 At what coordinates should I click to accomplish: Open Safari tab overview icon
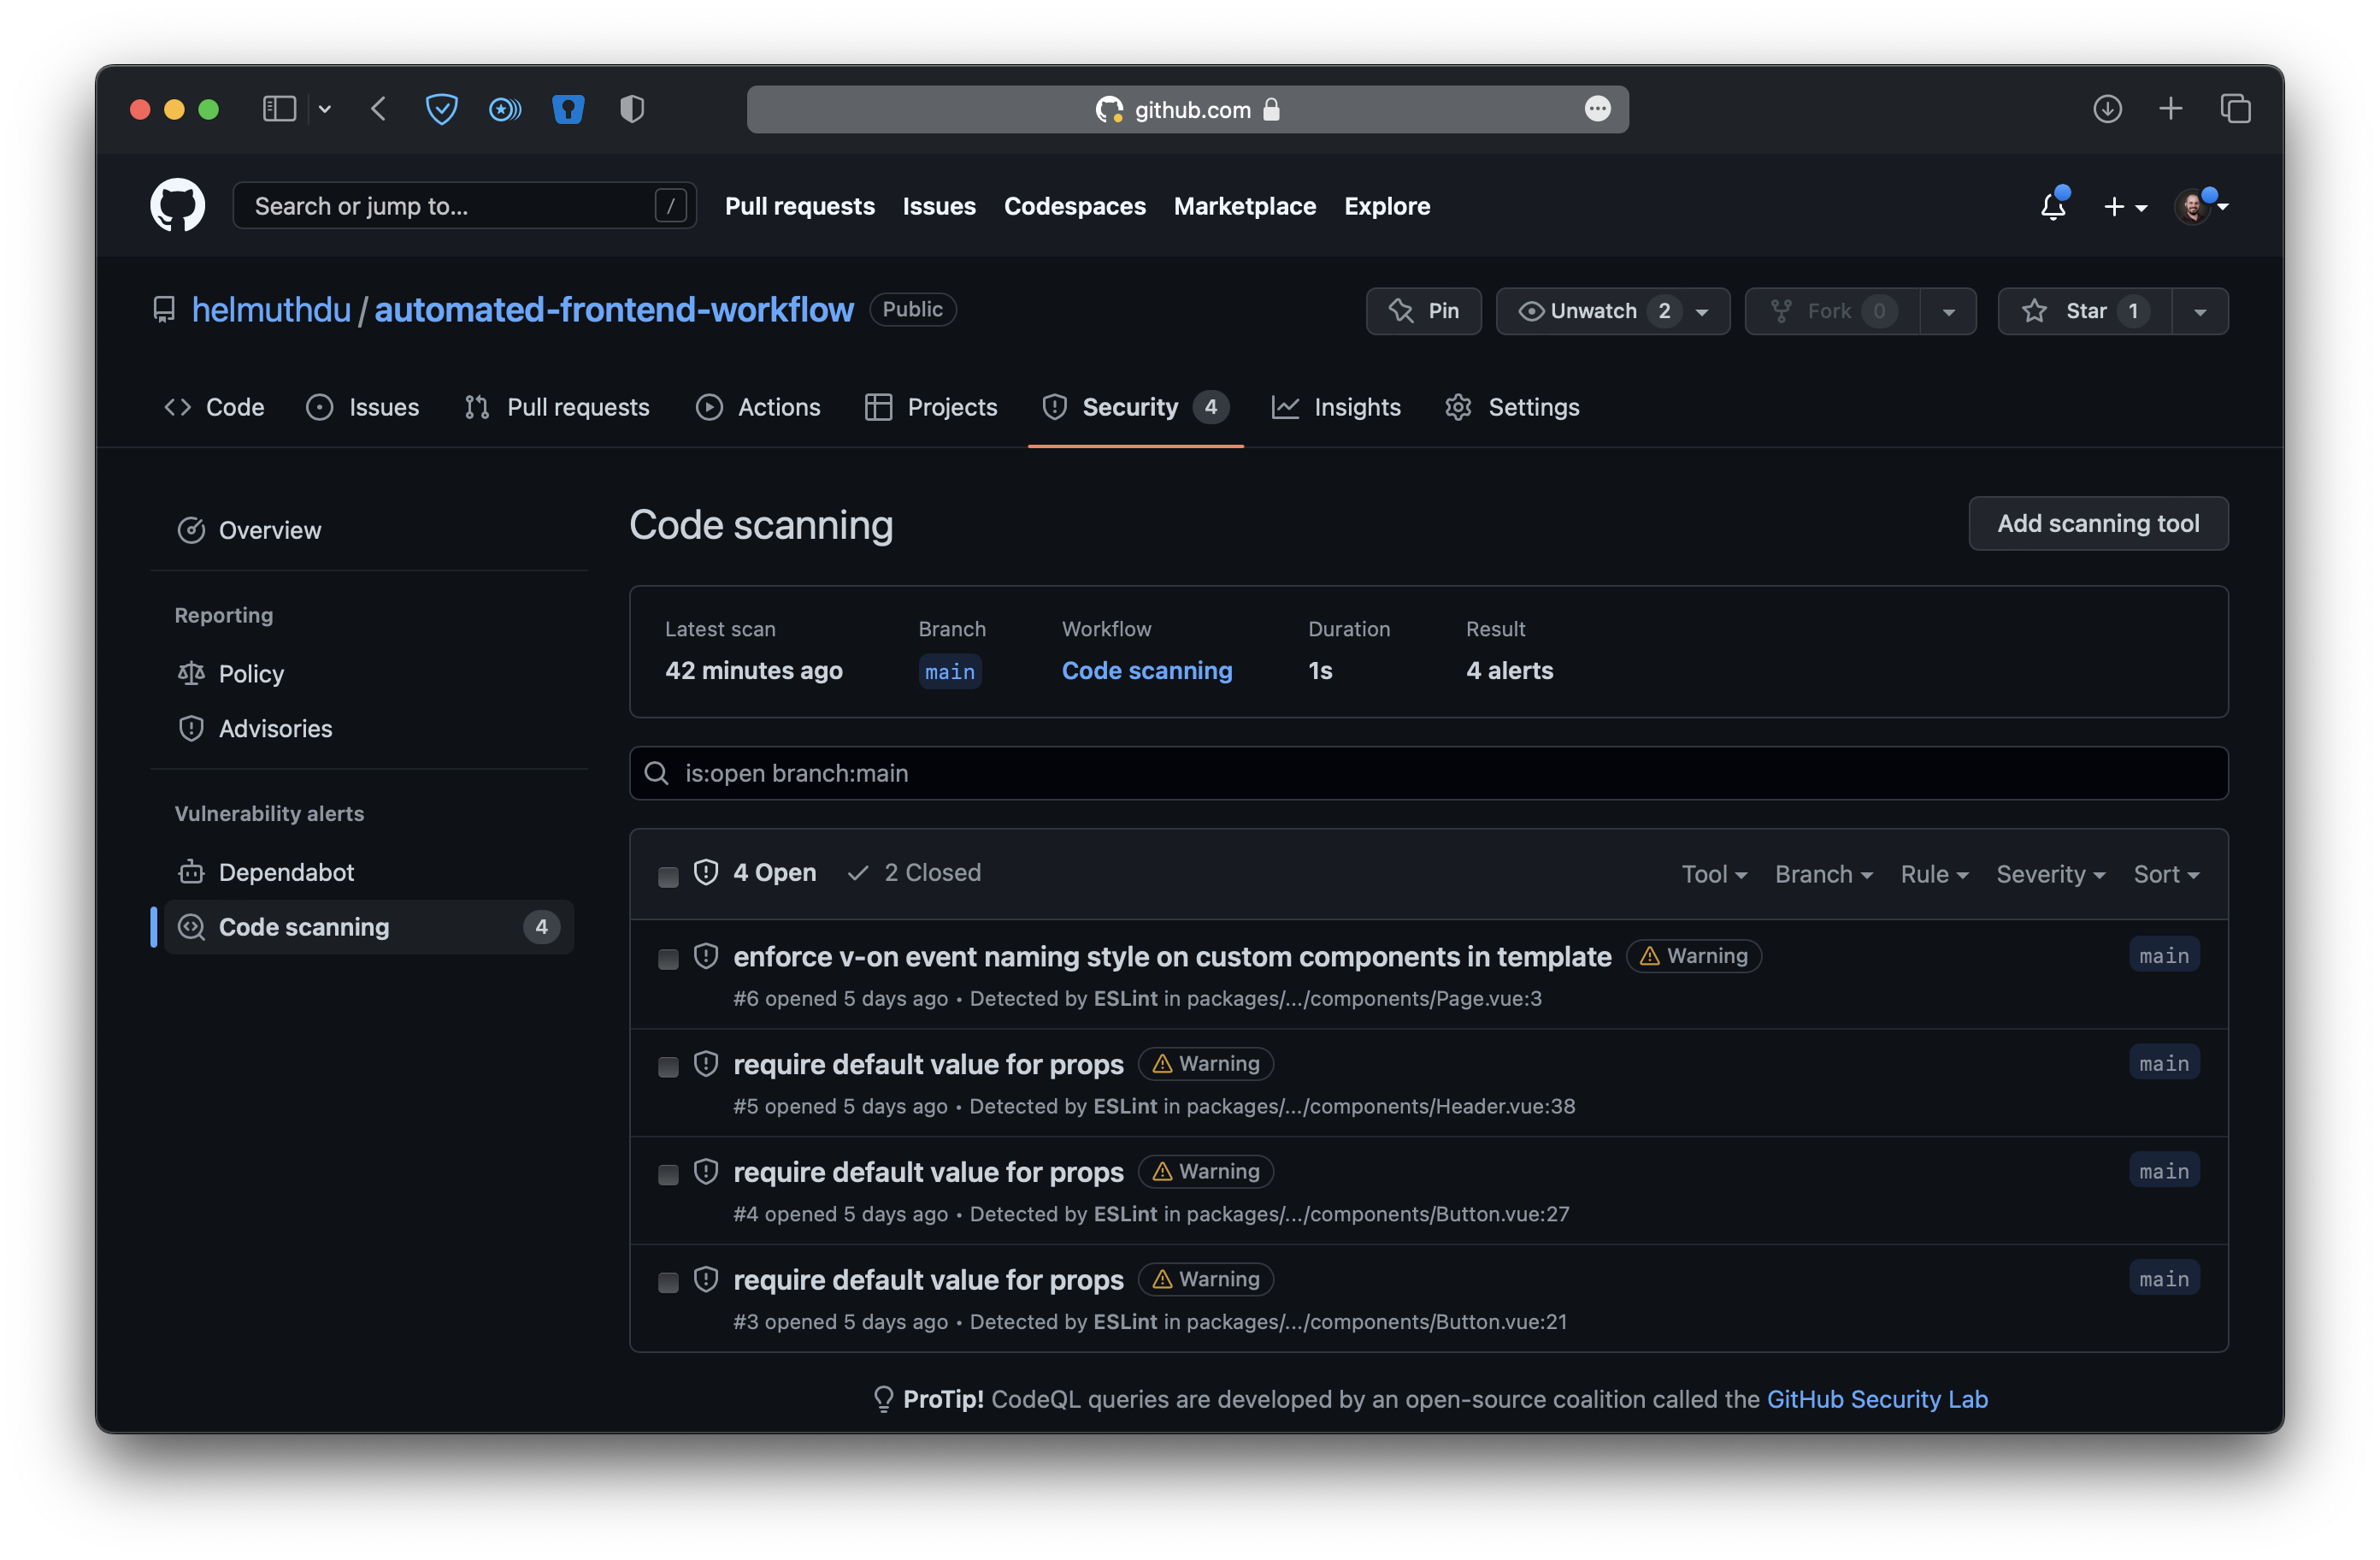click(2235, 109)
